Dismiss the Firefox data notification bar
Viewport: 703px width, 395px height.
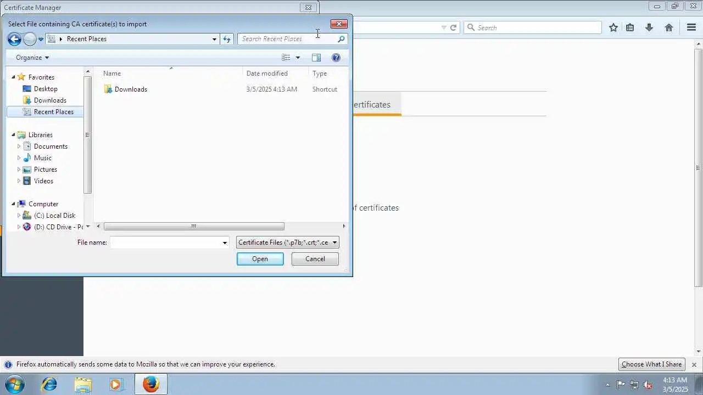tap(694, 364)
